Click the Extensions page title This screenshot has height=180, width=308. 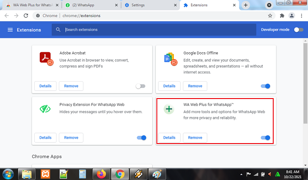29,30
